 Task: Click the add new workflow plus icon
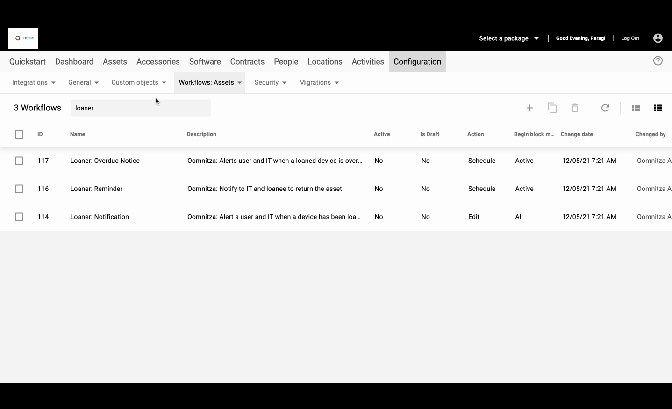click(529, 108)
